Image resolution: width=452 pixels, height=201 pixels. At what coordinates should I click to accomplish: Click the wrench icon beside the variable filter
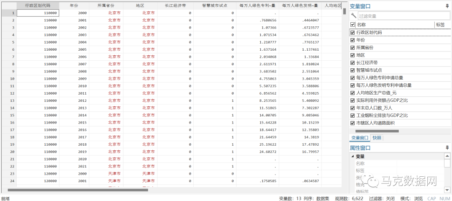click(353, 16)
